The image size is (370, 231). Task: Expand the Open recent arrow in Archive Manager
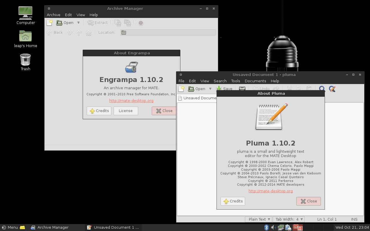click(x=78, y=23)
